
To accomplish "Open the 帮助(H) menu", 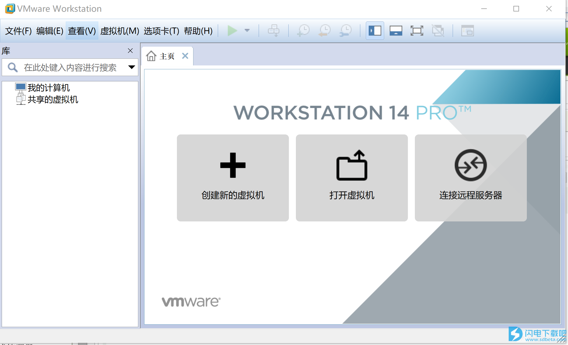I will [x=198, y=31].
